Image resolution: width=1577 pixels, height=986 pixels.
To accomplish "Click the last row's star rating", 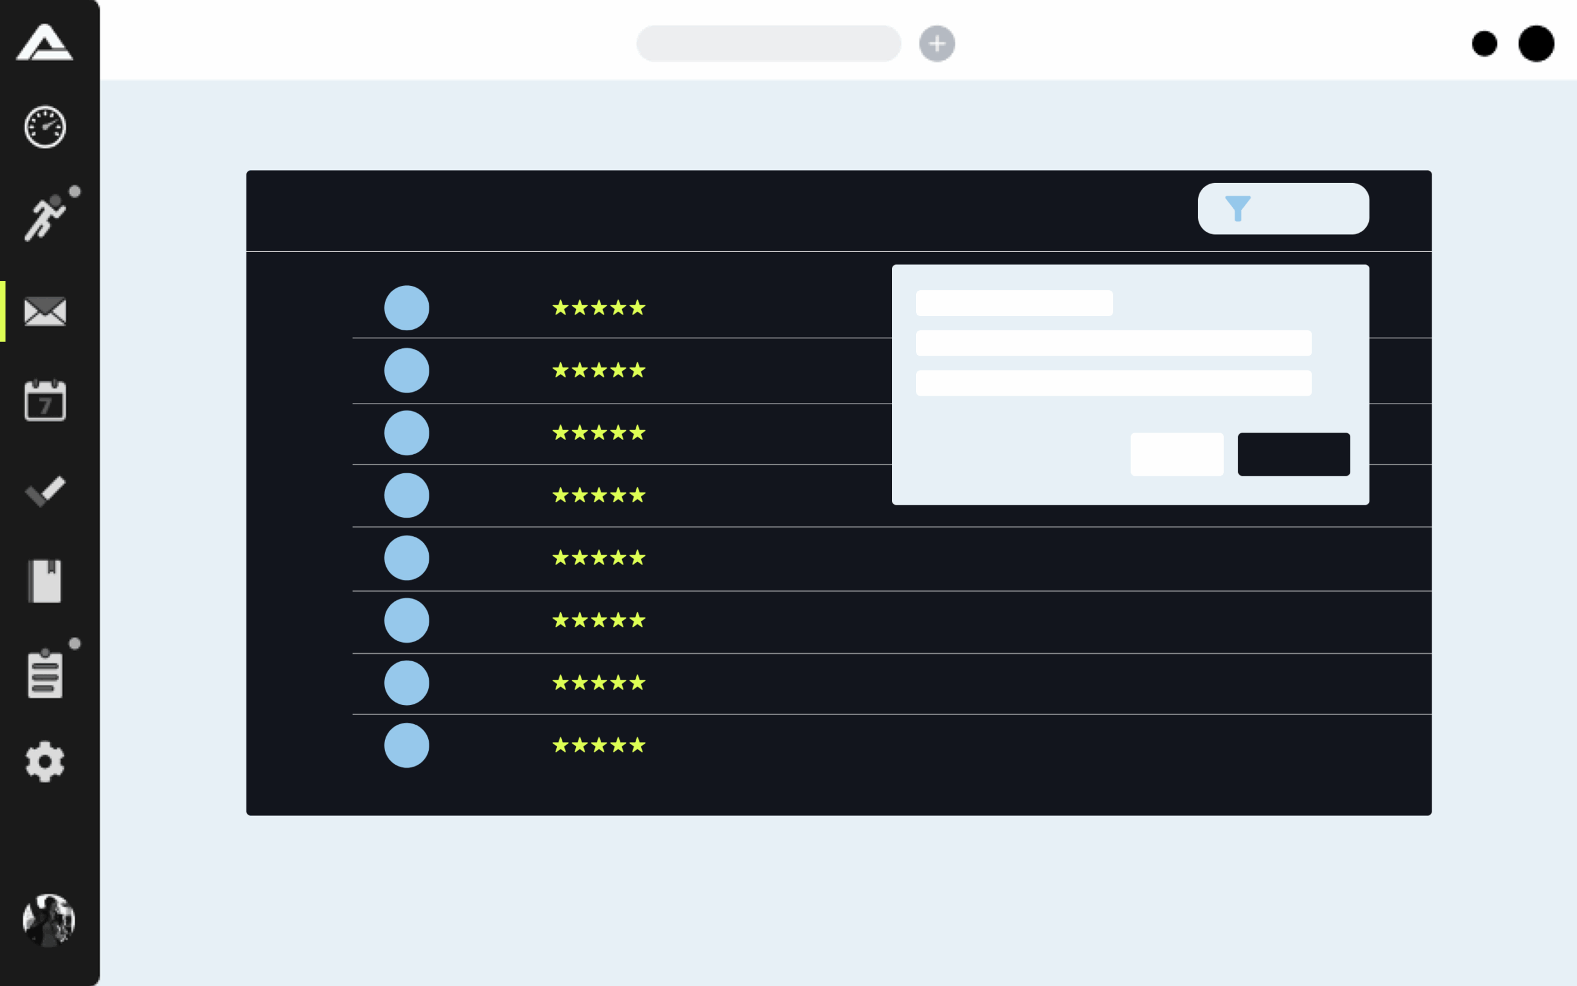I will [598, 746].
